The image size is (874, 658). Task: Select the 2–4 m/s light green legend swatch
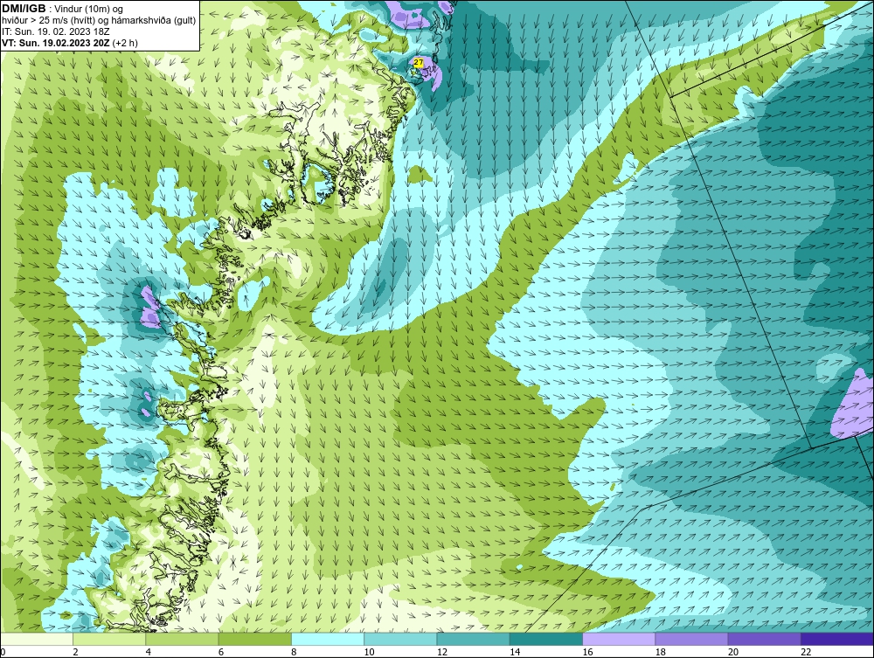pos(109,639)
